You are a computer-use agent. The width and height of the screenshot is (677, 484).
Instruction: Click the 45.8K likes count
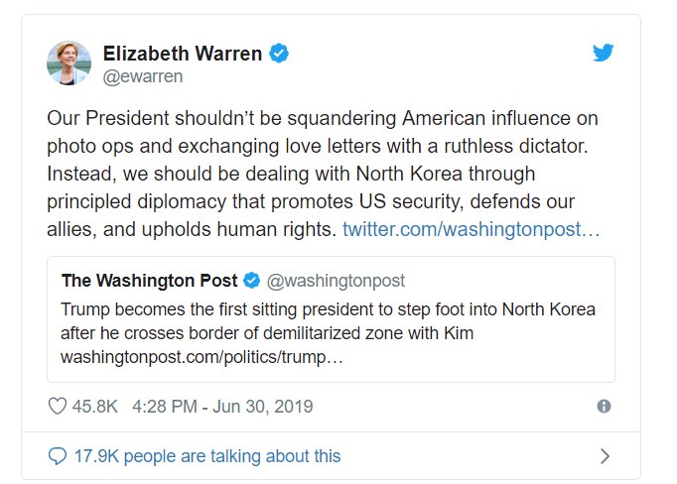click(x=96, y=406)
